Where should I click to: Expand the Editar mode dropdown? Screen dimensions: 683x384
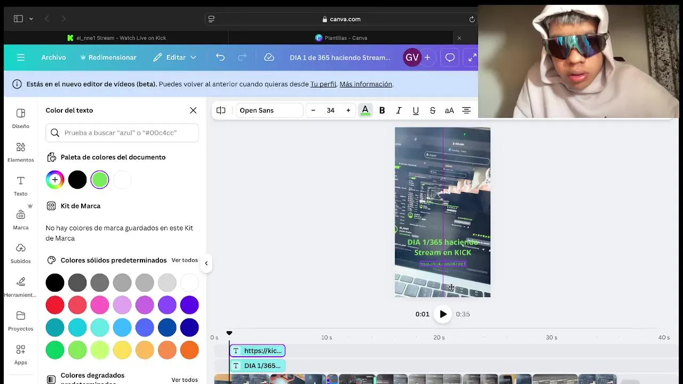(174, 57)
